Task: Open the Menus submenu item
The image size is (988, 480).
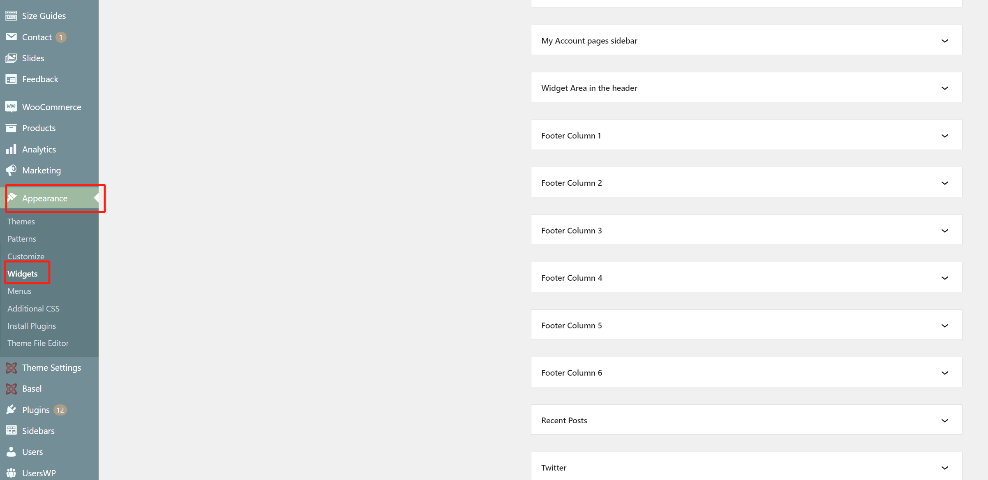Action: (19, 291)
